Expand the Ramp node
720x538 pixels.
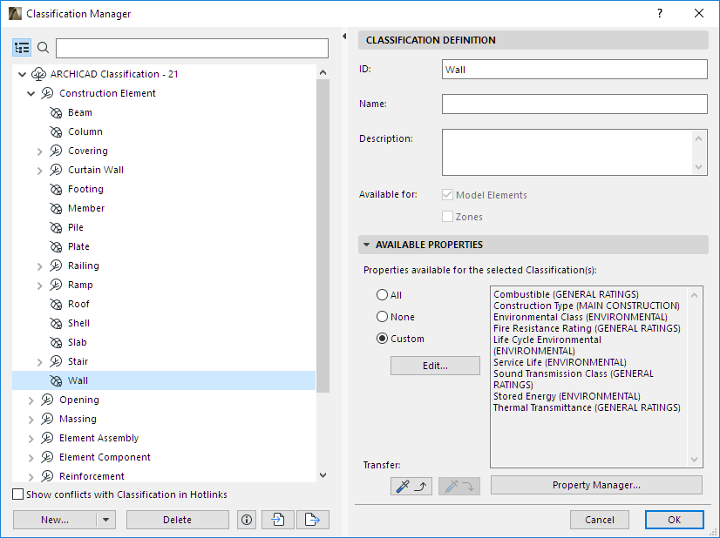pos(39,286)
